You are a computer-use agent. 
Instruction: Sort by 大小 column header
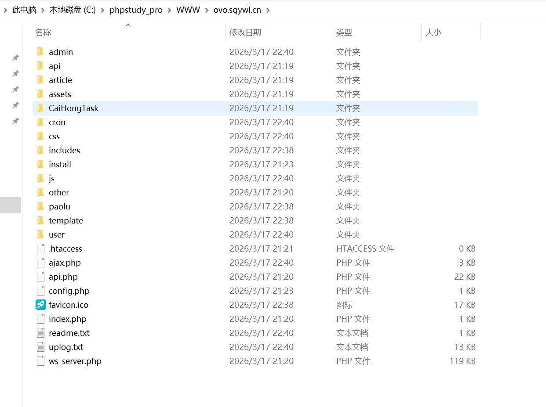coord(433,32)
